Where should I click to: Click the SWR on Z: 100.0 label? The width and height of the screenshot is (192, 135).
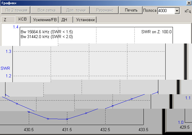coord(157,32)
